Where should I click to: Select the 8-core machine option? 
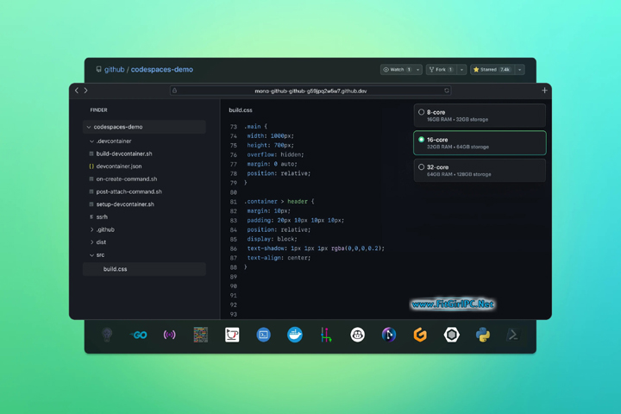480,116
